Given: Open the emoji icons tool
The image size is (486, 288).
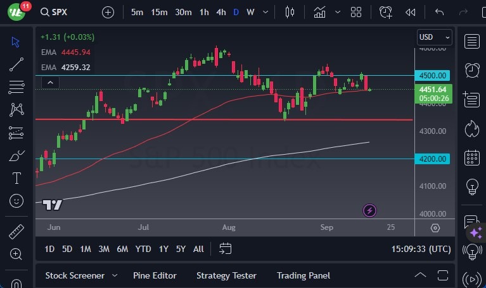Looking at the screenshot, I should click(x=16, y=201).
